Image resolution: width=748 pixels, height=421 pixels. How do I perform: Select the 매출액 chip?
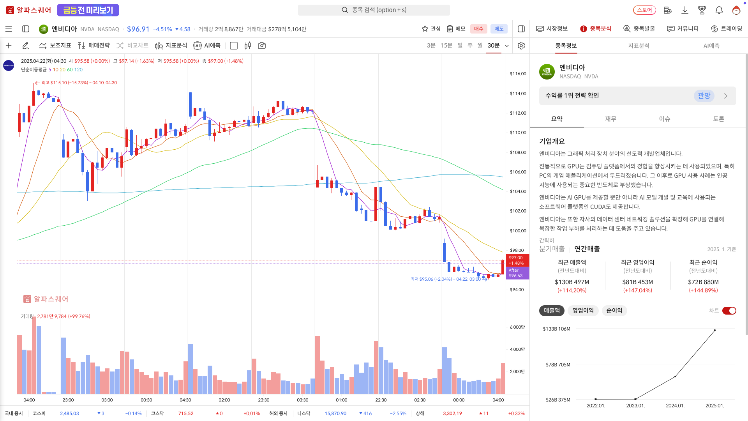(552, 311)
